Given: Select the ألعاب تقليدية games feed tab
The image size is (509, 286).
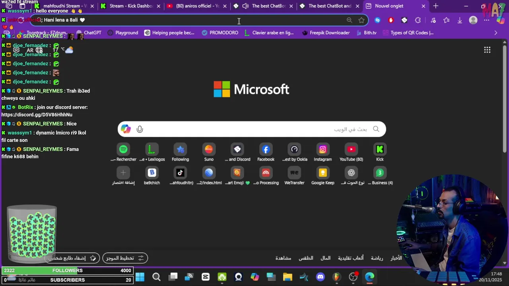Looking at the screenshot, I should (351, 258).
